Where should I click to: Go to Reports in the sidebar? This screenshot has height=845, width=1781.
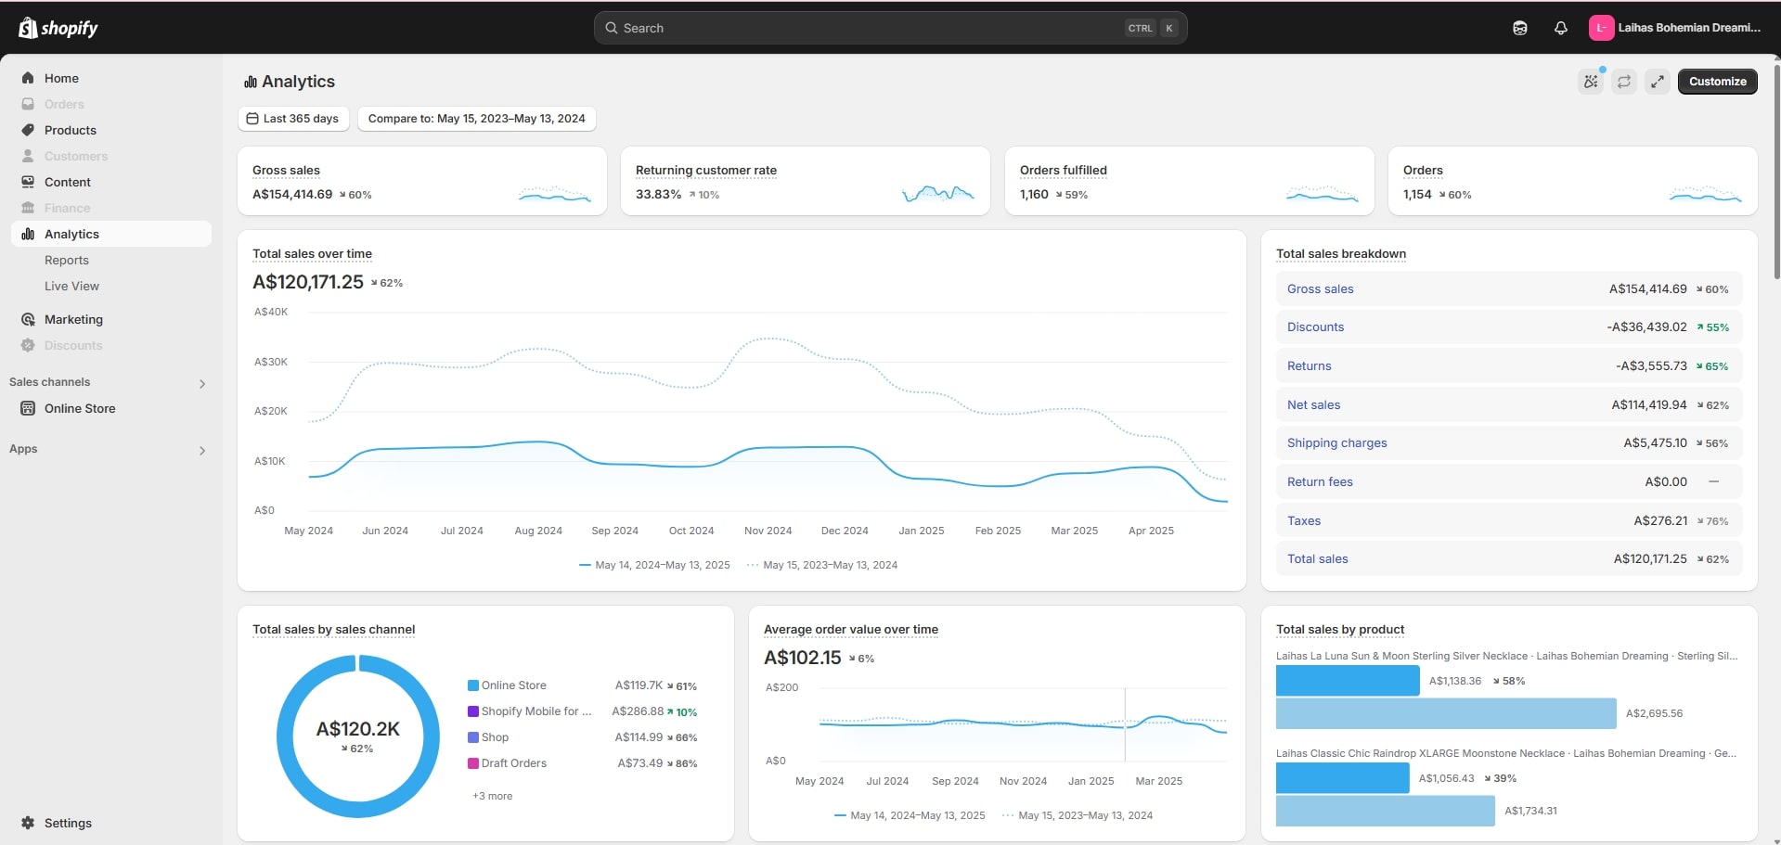tap(67, 261)
